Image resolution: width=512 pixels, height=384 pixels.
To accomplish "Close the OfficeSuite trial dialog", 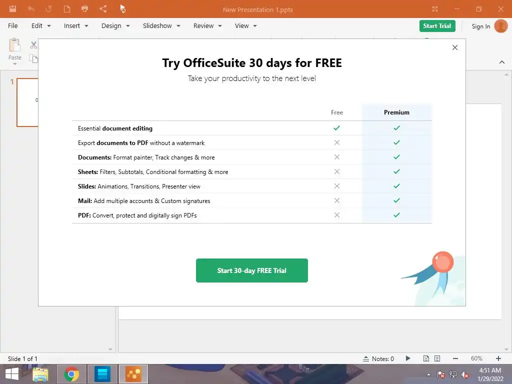I will [455, 47].
